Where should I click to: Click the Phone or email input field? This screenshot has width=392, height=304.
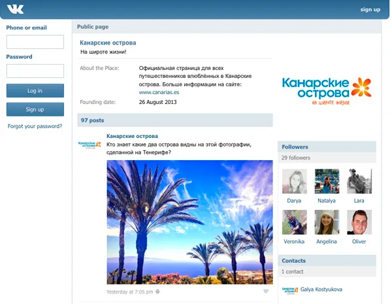35,42
